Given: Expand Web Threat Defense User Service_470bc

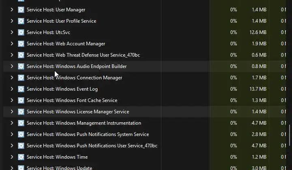Looking at the screenshot, I should tap(12, 55).
